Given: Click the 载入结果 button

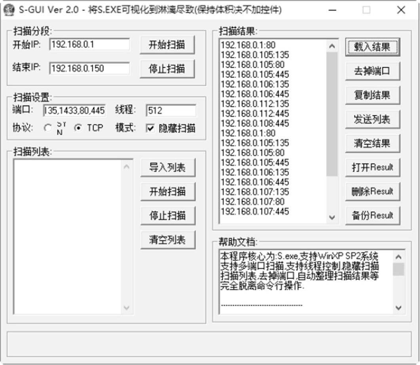Looking at the screenshot, I should click(x=372, y=47).
